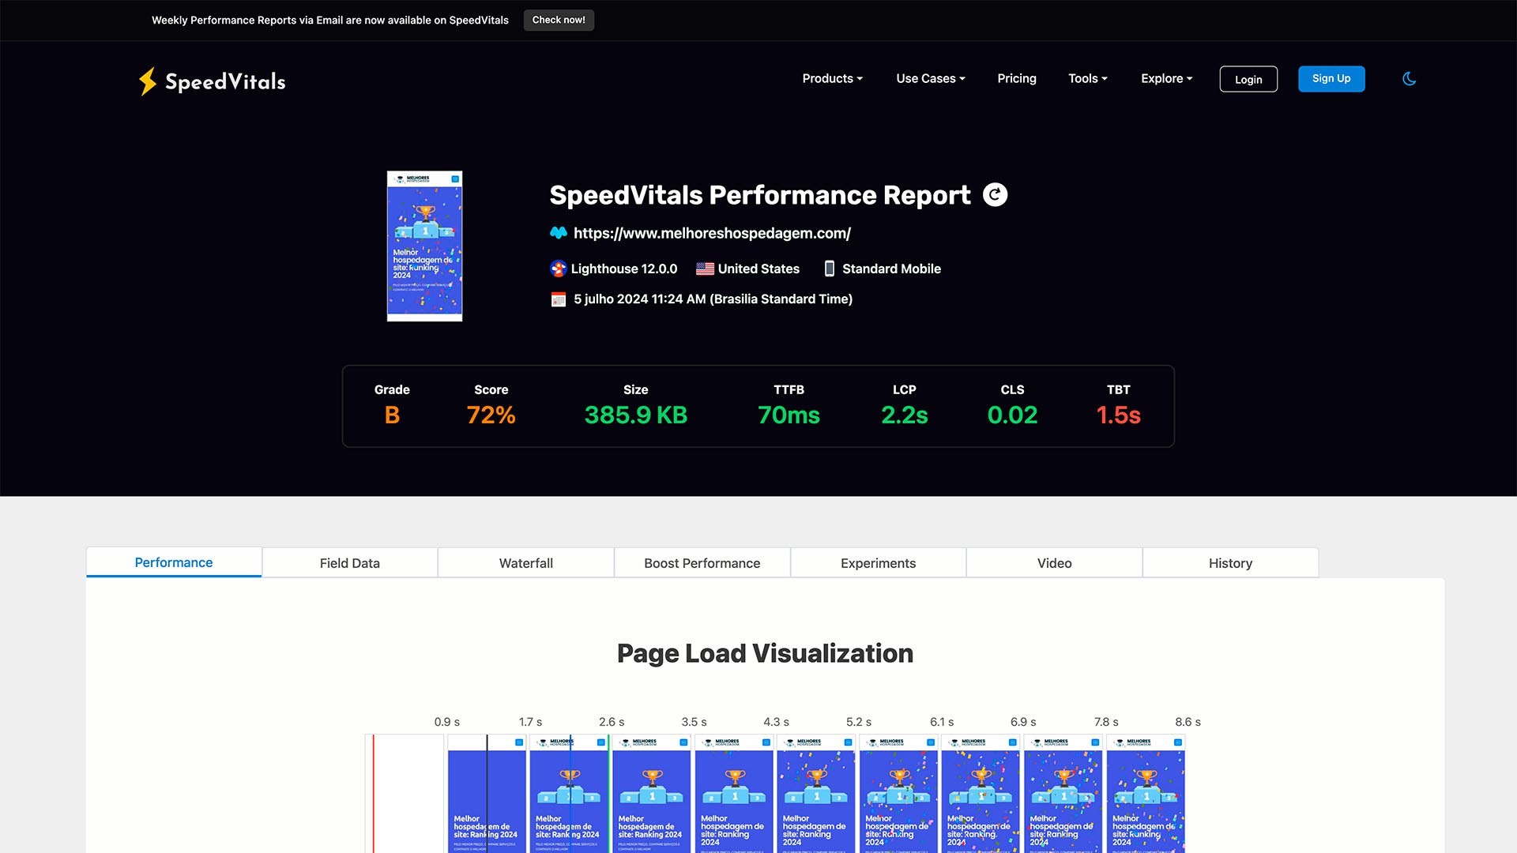Click the Login button
The image size is (1517, 853).
pos(1248,79)
